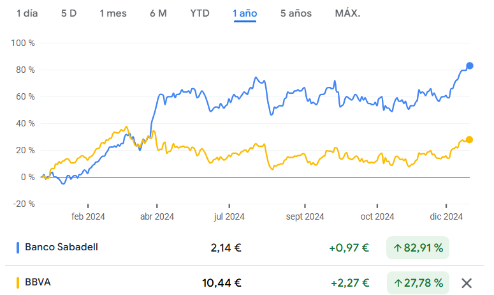Click the 1 año tab
The height and width of the screenshot is (295, 494).
point(245,13)
